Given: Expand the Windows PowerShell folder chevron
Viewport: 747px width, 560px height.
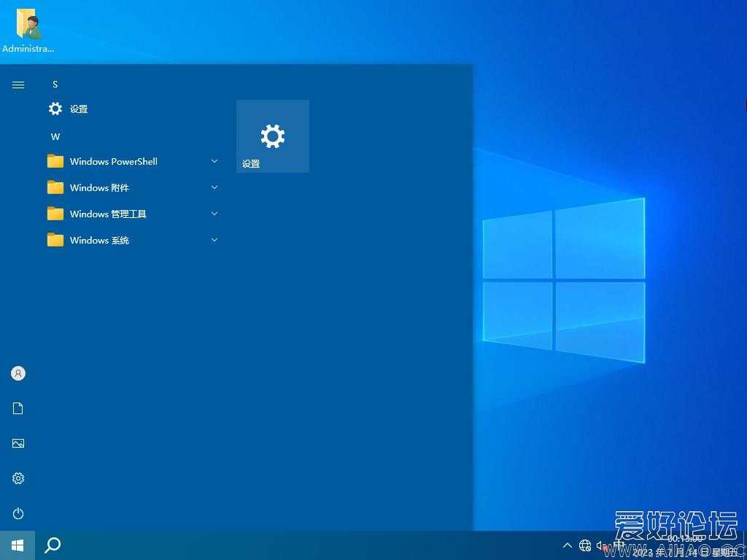Looking at the screenshot, I should tap(214, 161).
